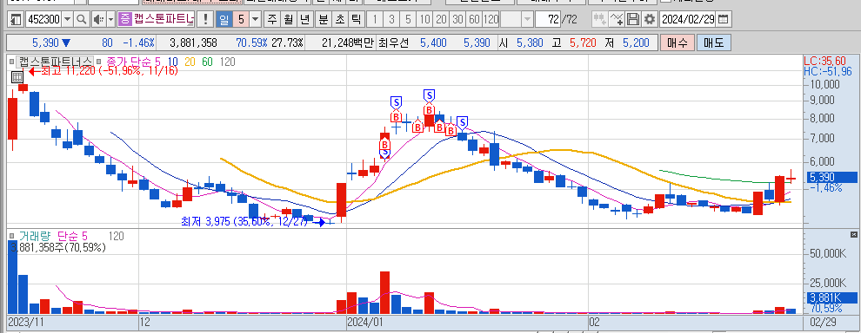
Task: Open the period value dropdown arrow
Action: 256,20
